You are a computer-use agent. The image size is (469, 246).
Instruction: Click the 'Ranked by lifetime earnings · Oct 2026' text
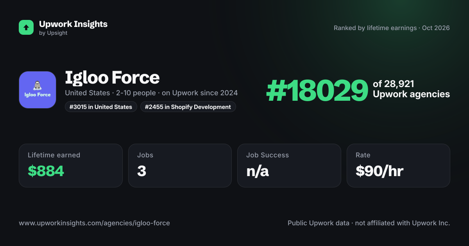(x=392, y=28)
